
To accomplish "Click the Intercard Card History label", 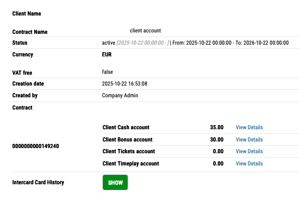I will tap(38, 182).
